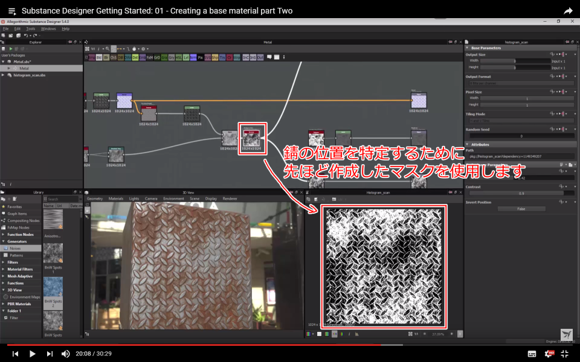Adjust the Contrast slider
580x362 pixels.
pos(521,193)
